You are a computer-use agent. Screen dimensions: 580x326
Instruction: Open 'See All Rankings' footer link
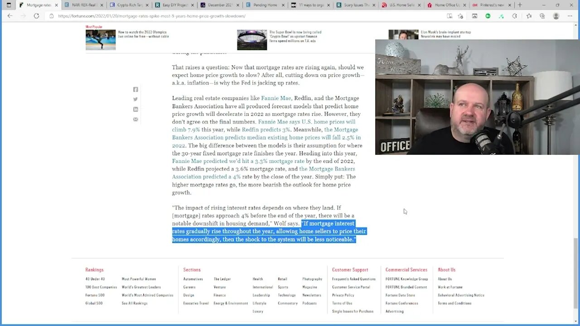[x=135, y=303]
